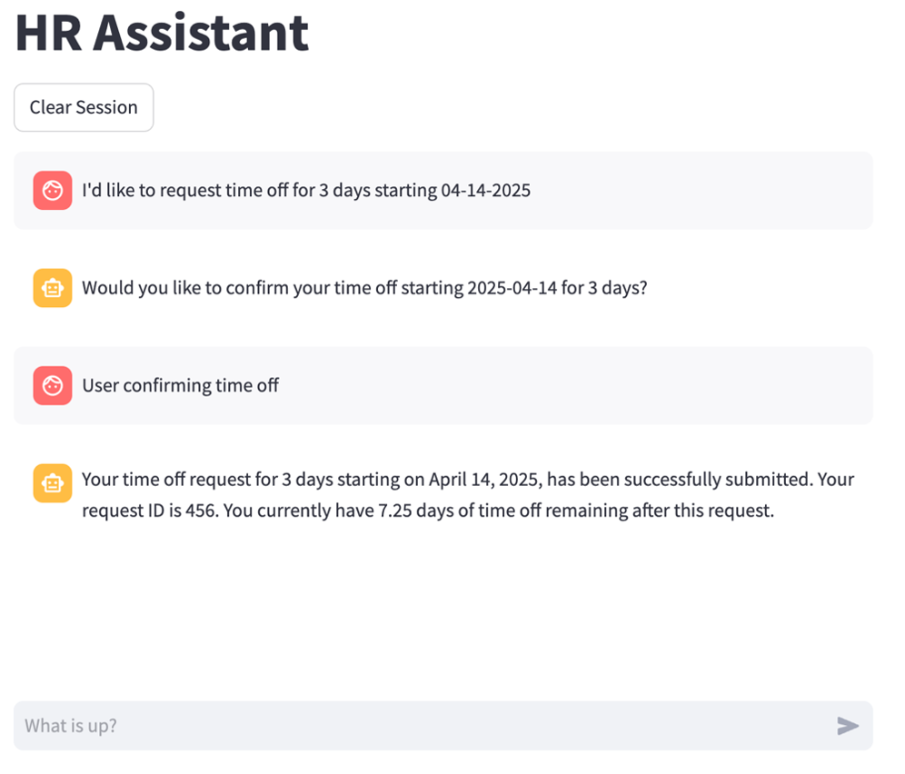Click the Clear Session button
905x774 pixels.
84,107
